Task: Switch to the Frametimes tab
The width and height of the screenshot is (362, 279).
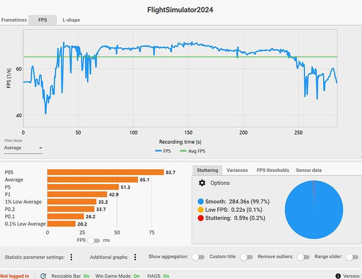Action: tap(14, 20)
